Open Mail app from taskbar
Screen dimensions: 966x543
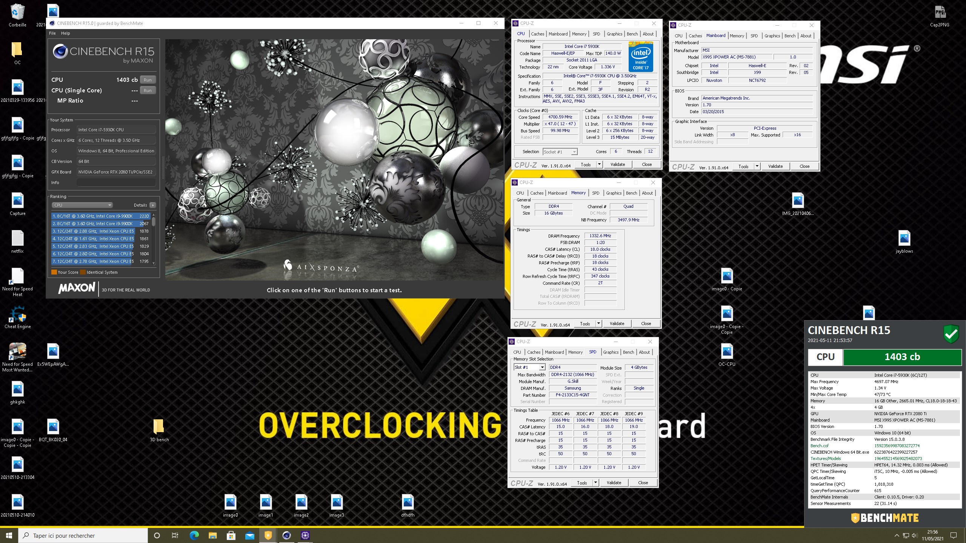[249, 535]
